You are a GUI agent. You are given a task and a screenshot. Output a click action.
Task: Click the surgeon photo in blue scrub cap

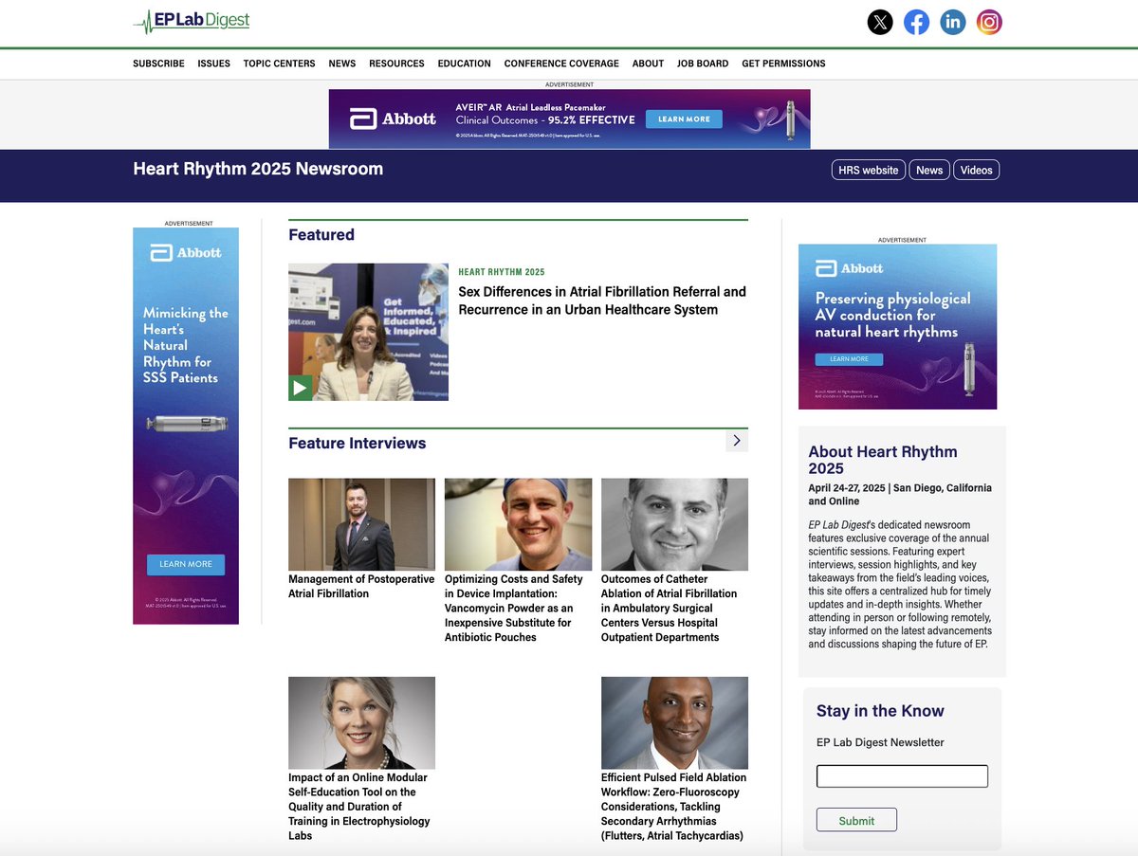point(518,524)
